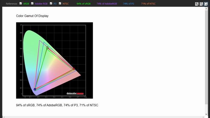Uncheck the Adobe RGB reference checkbox

[32, 3]
